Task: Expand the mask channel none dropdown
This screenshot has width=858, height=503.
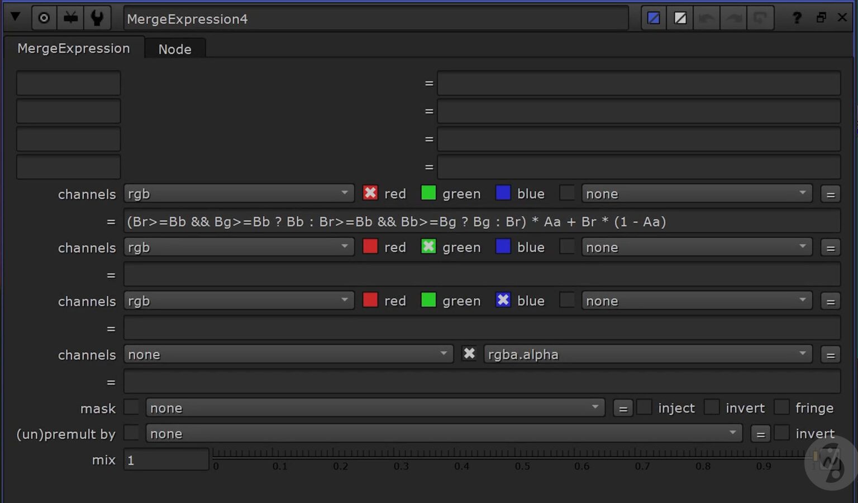Action: (x=375, y=408)
